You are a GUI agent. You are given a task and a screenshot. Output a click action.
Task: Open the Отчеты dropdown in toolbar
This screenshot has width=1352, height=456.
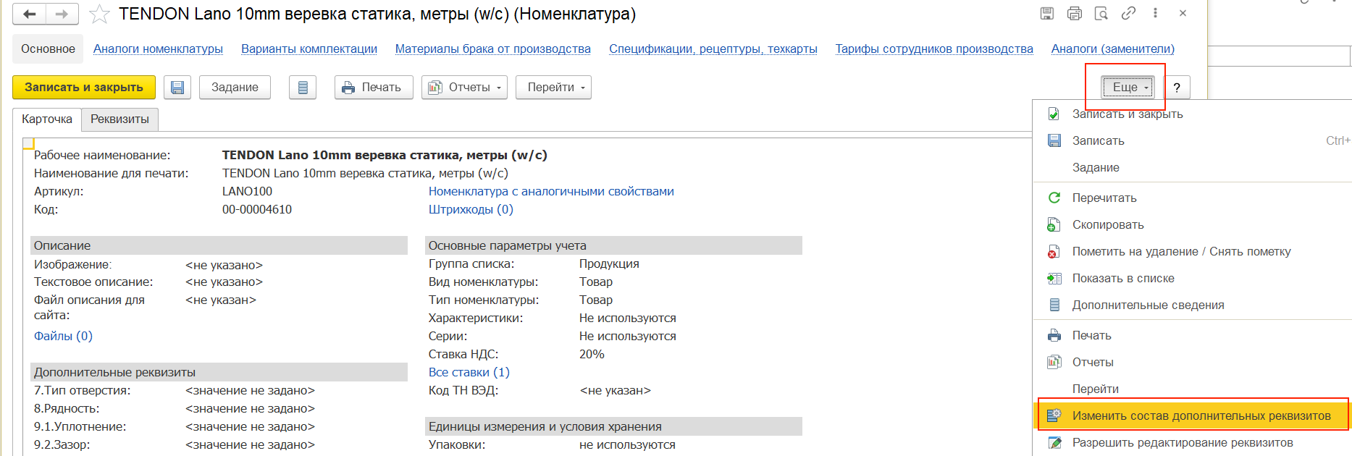[464, 88]
